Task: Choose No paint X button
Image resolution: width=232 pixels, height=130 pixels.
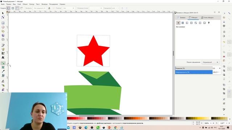Action: [x=178, y=23]
